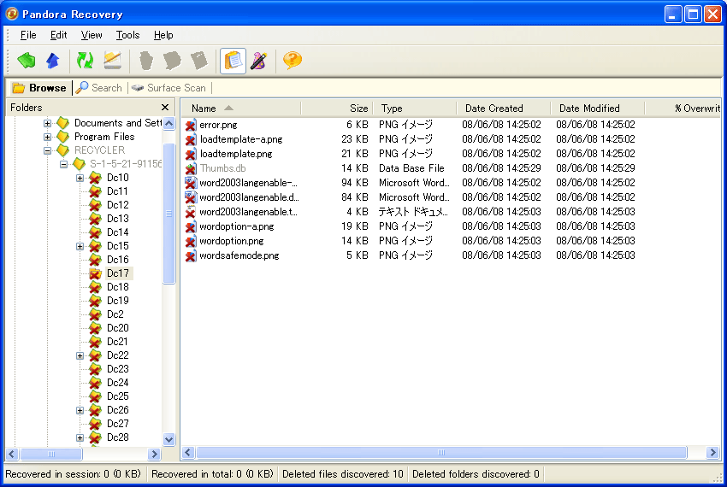This screenshot has height=487, width=727.
Task: Click the Word document icon of word2003langenable-...
Action: click(190, 183)
